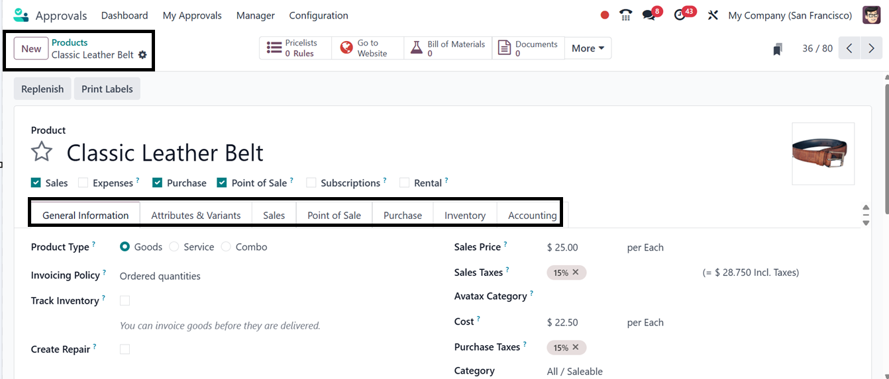Click the leather belt product image

coord(823,153)
